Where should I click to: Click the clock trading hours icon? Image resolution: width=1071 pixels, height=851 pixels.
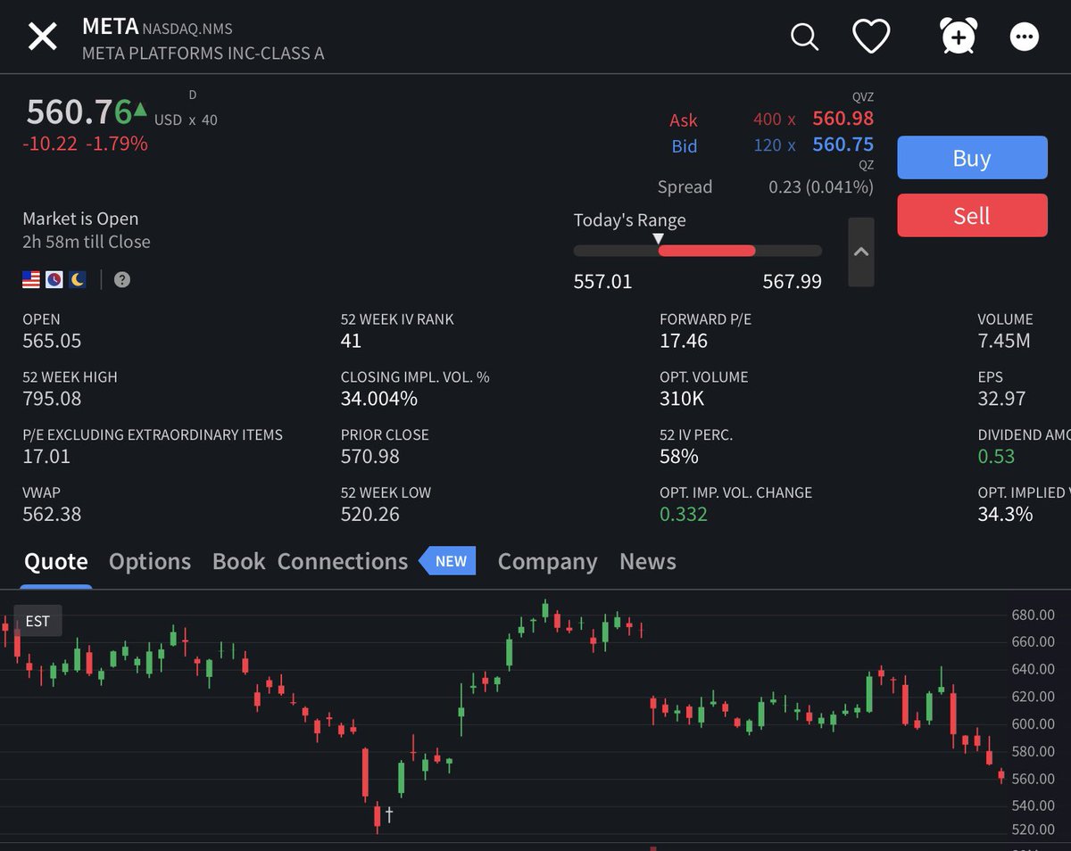click(54, 279)
